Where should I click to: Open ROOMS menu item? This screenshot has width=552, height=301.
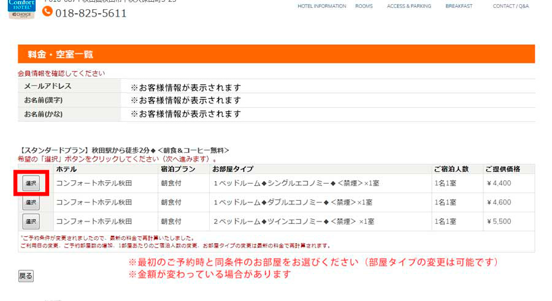(364, 6)
